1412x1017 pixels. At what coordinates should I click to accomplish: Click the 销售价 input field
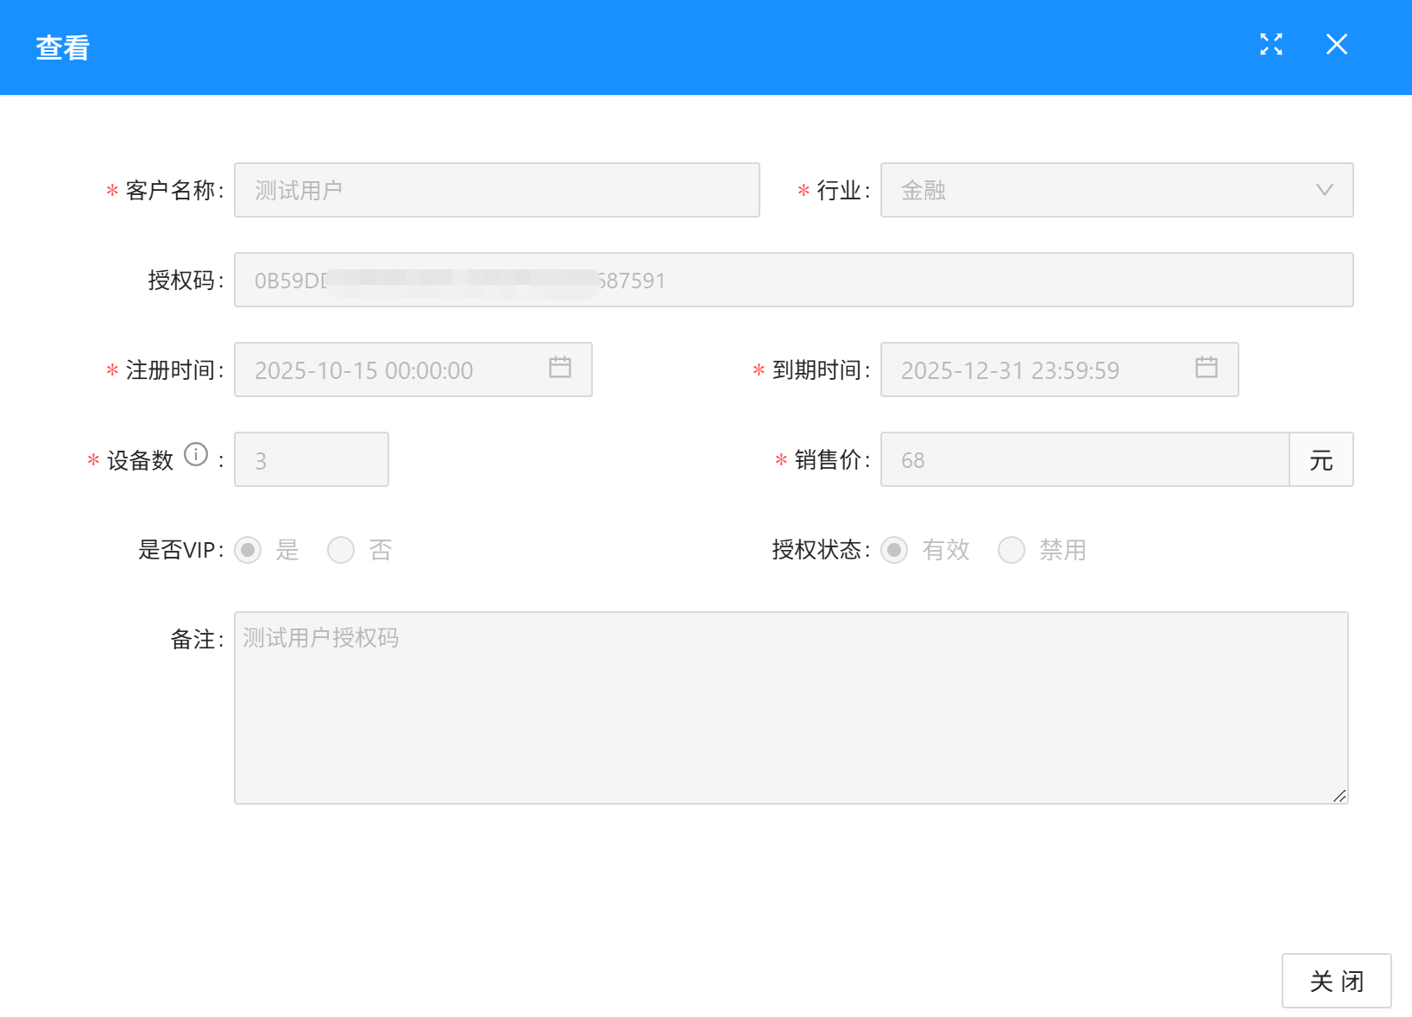[x=1084, y=459]
